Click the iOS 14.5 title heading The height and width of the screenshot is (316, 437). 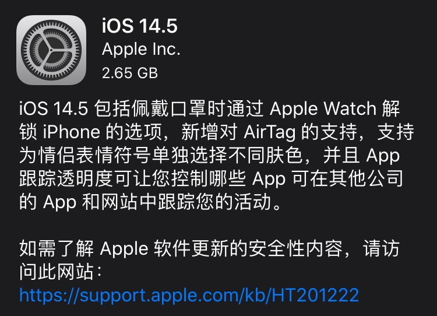(140, 26)
